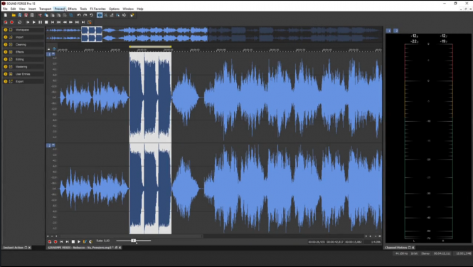
Task: Click the red Record button in main toolbar
Action: coord(12,22)
